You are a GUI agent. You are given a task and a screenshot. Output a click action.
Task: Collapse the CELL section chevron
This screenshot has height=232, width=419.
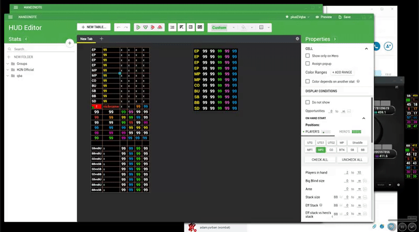point(366,49)
